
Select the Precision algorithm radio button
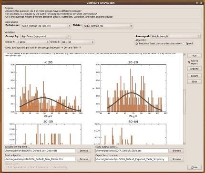pos(137,43)
